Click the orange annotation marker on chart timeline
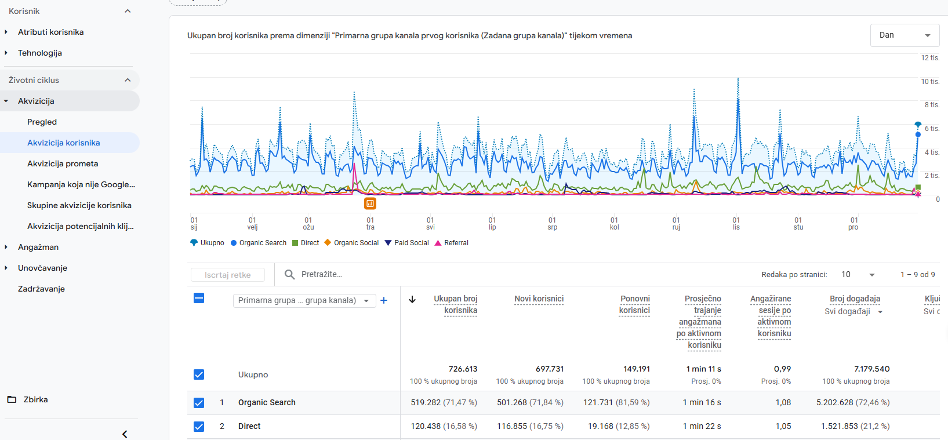This screenshot has height=440, width=948. (370, 203)
